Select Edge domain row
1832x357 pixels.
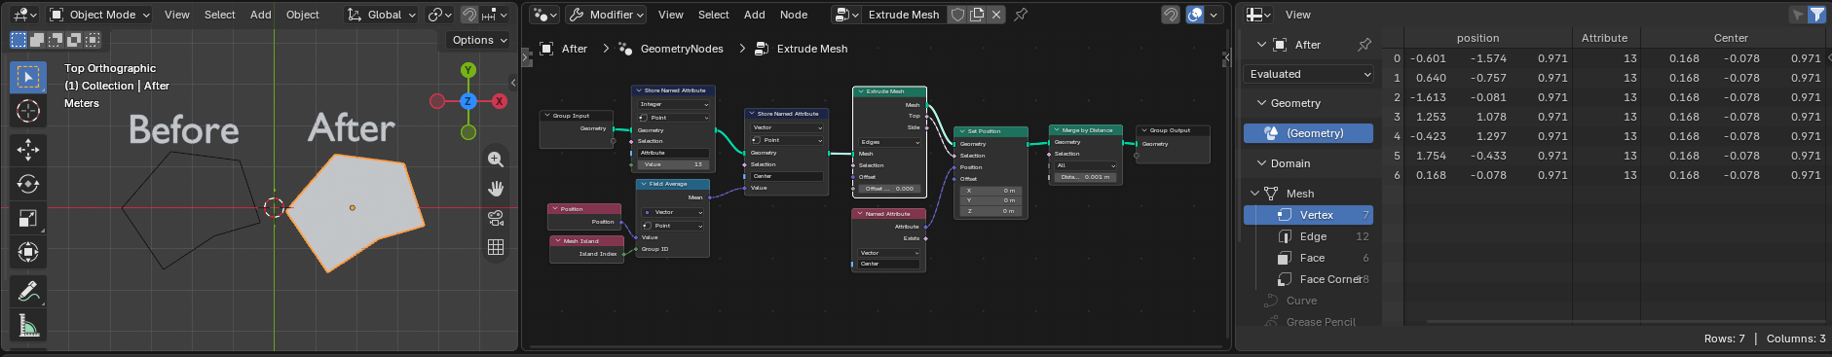(x=1308, y=236)
